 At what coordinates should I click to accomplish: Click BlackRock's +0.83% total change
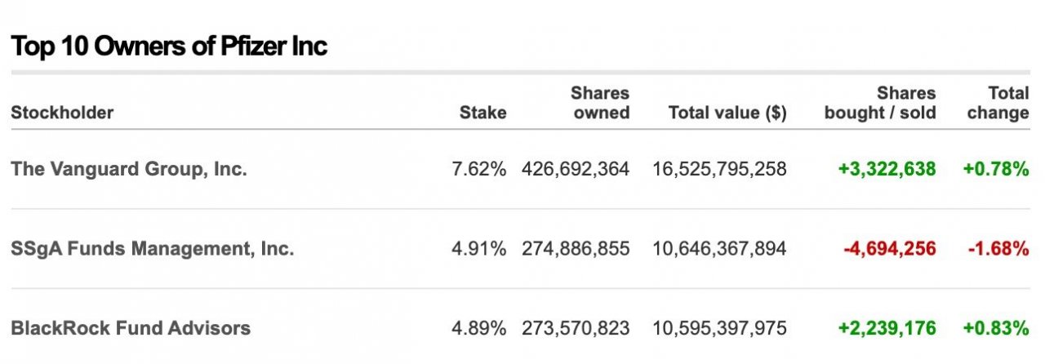coord(996,328)
